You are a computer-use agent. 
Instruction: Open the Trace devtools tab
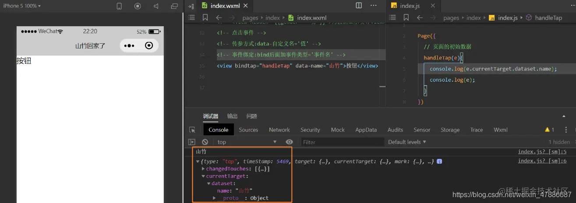click(477, 130)
